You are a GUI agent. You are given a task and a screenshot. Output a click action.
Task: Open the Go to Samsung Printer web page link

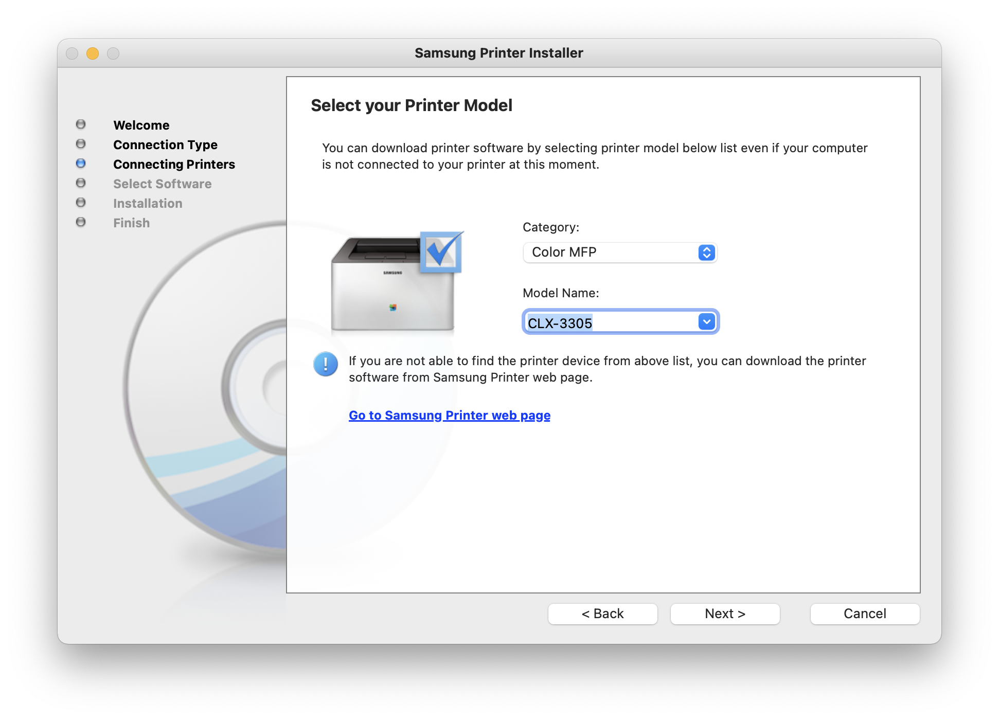450,415
